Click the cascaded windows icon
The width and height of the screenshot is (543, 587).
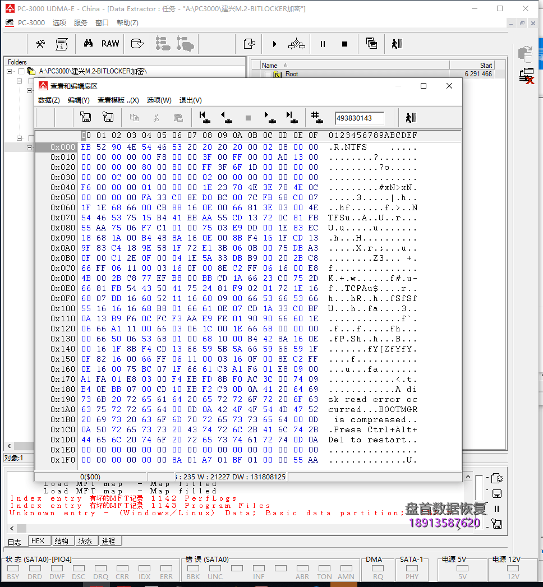[371, 43]
